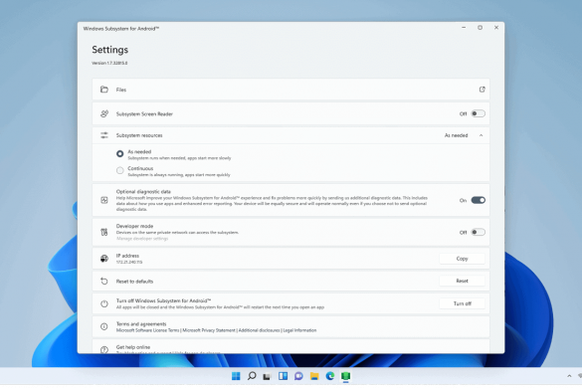Click the Get help online label
The height and width of the screenshot is (388, 582).
[133, 347]
